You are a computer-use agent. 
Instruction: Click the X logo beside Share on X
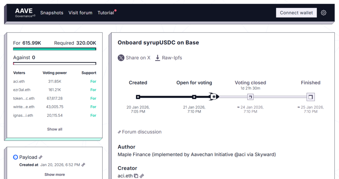click(x=121, y=58)
